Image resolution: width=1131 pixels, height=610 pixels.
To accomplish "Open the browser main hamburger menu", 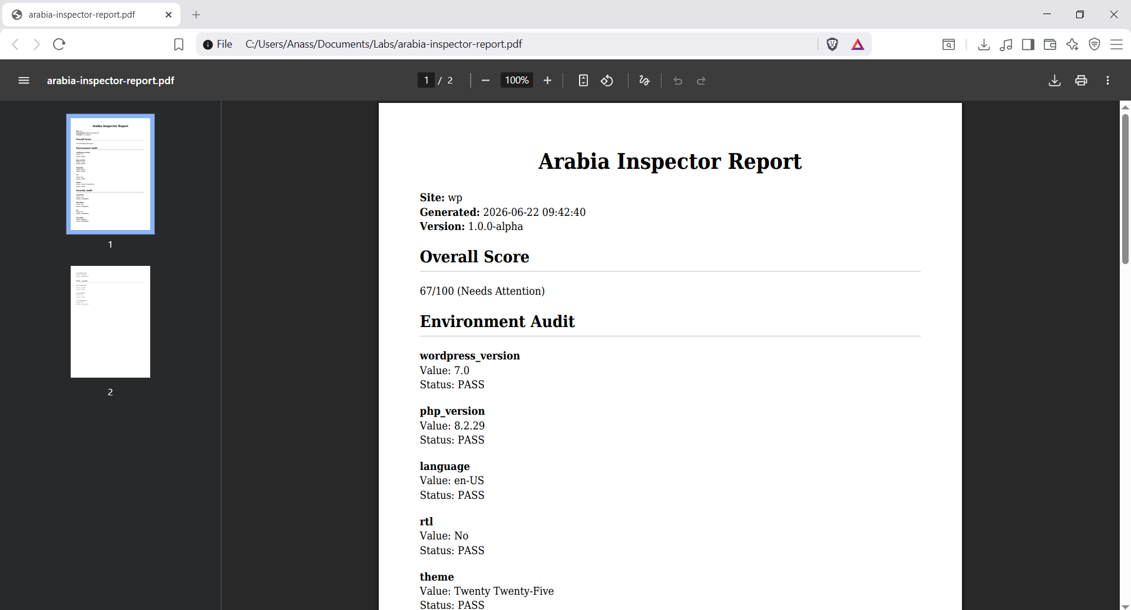I will tap(1116, 44).
